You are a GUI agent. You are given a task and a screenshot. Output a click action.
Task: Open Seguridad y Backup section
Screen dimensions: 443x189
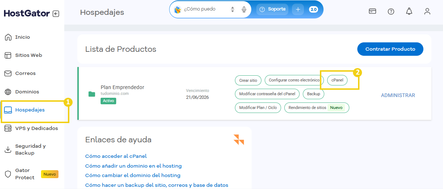pos(31,150)
